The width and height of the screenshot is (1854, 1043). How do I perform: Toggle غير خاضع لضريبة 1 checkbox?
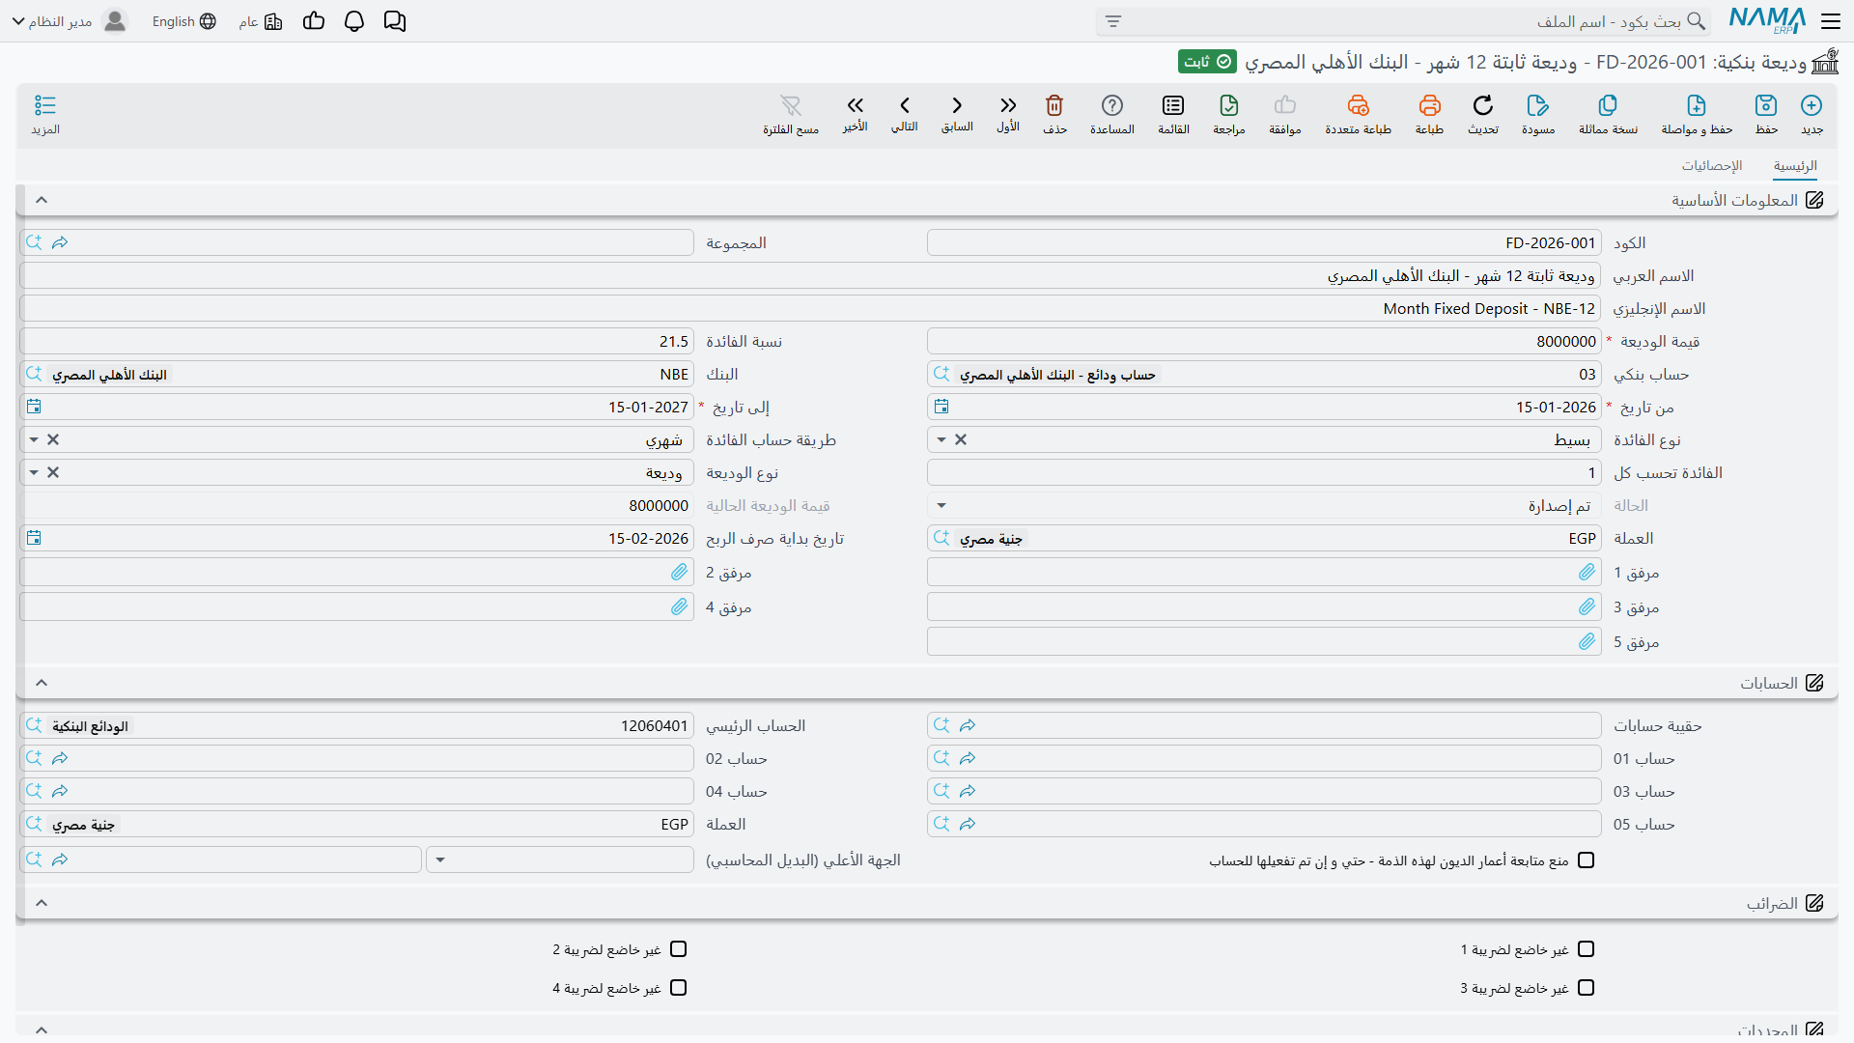click(x=1586, y=949)
